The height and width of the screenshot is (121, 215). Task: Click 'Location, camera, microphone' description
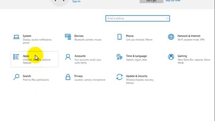90,80
